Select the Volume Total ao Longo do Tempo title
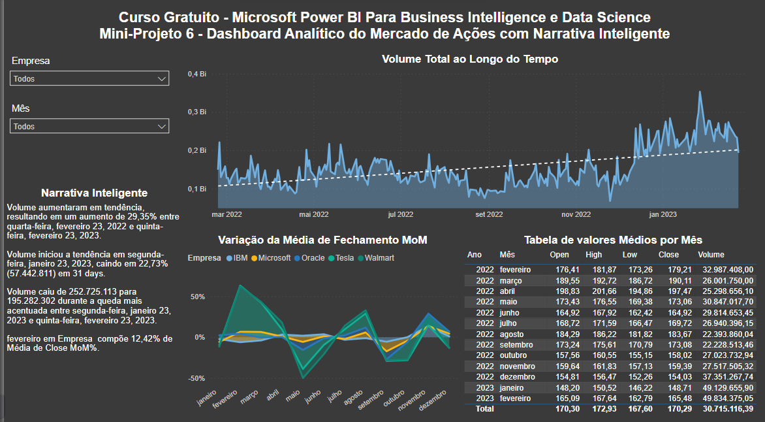This screenshot has height=422, width=765. 469,59
